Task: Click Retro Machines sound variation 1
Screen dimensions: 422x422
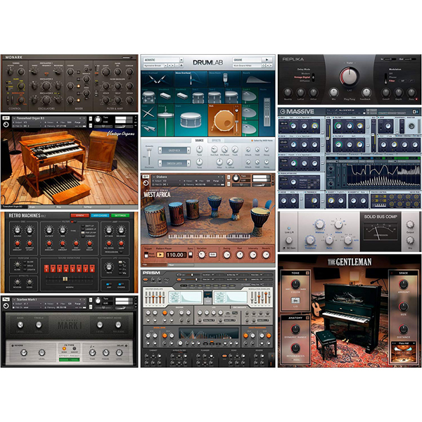Action: click(47, 269)
